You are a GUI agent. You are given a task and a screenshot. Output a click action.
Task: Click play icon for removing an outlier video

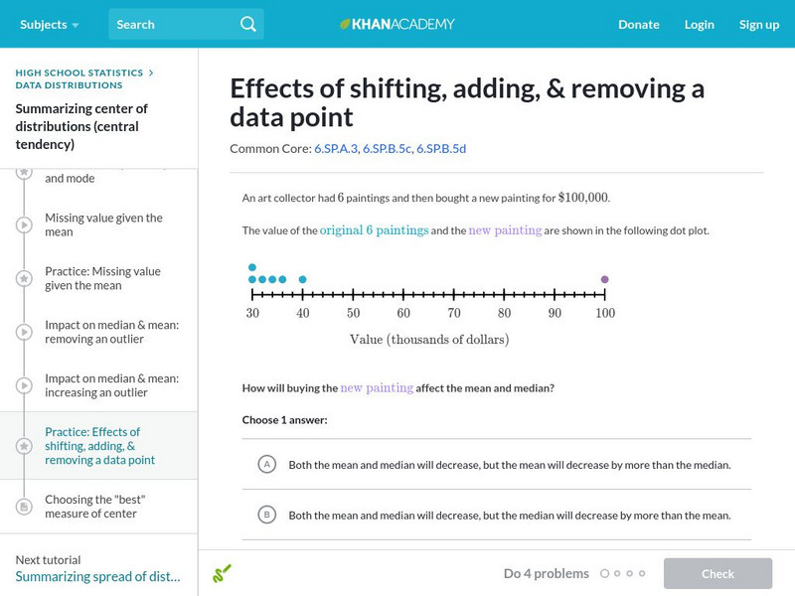24,333
